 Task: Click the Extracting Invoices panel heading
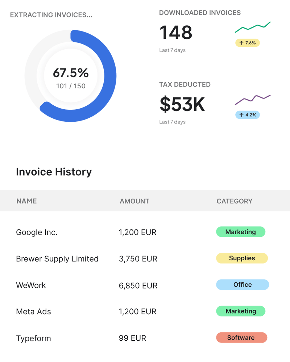click(51, 16)
